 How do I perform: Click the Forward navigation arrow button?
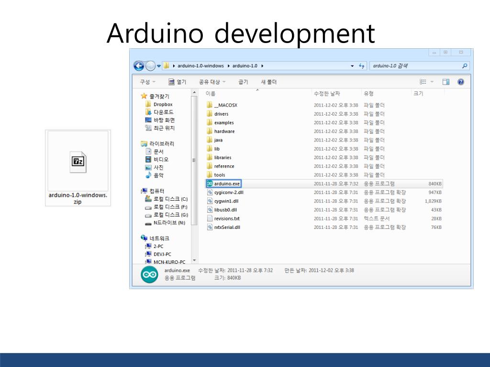click(x=150, y=66)
